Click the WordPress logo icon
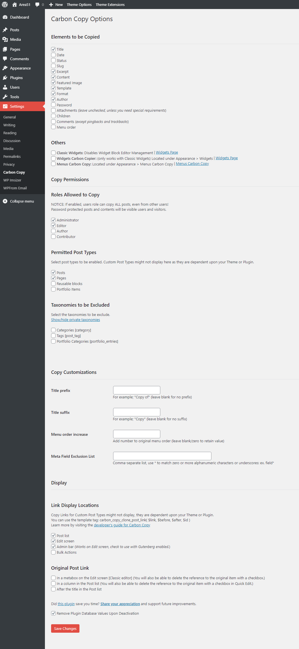Screen dimensions: 299x649 pos(5,5)
